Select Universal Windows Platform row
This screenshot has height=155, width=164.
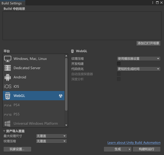[34, 123]
